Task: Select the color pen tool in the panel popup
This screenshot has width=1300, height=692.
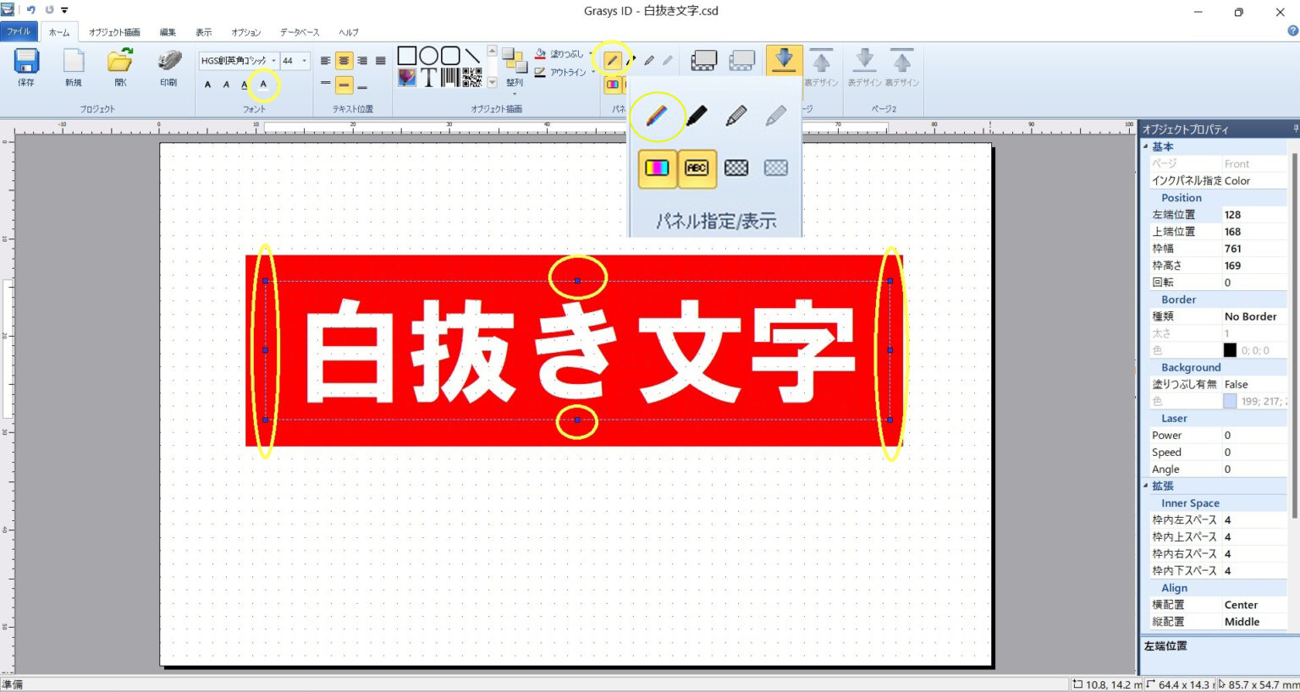Action: [x=658, y=117]
